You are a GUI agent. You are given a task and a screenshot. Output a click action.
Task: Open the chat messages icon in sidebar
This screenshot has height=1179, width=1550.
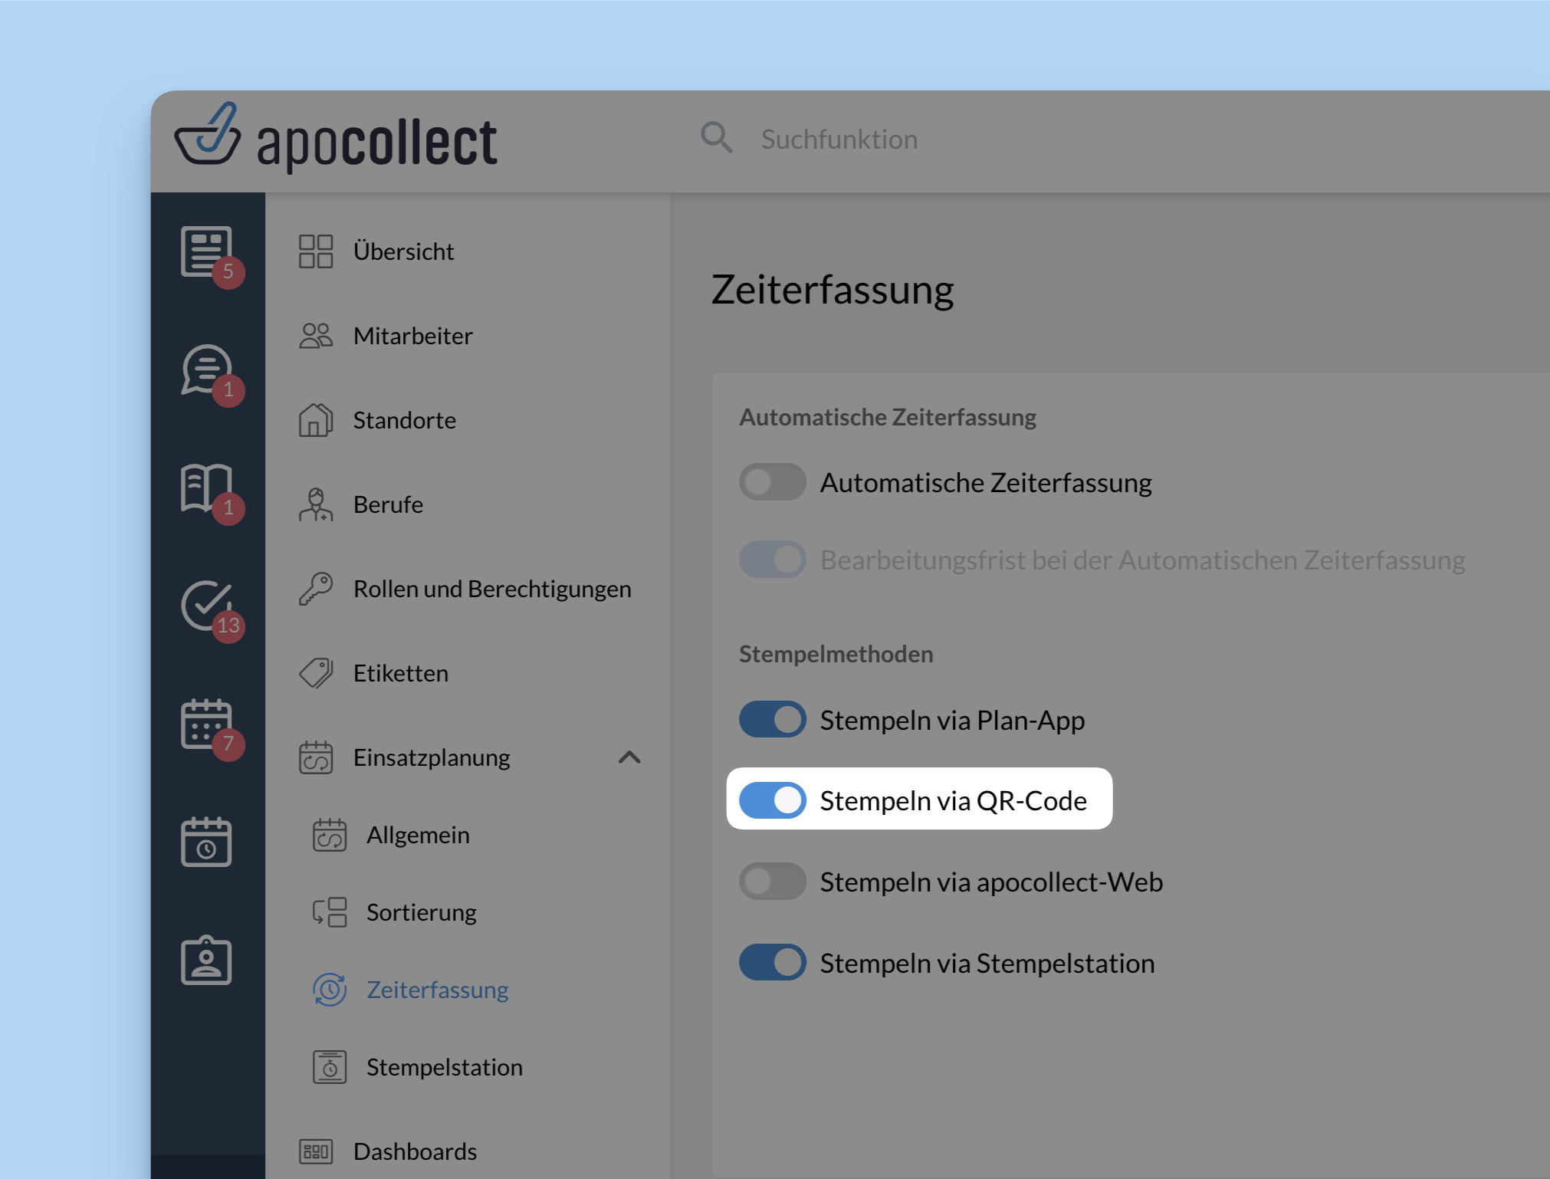[x=207, y=370]
